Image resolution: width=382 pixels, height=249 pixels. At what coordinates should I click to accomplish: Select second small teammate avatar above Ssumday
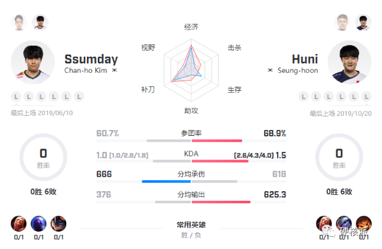[40, 23]
